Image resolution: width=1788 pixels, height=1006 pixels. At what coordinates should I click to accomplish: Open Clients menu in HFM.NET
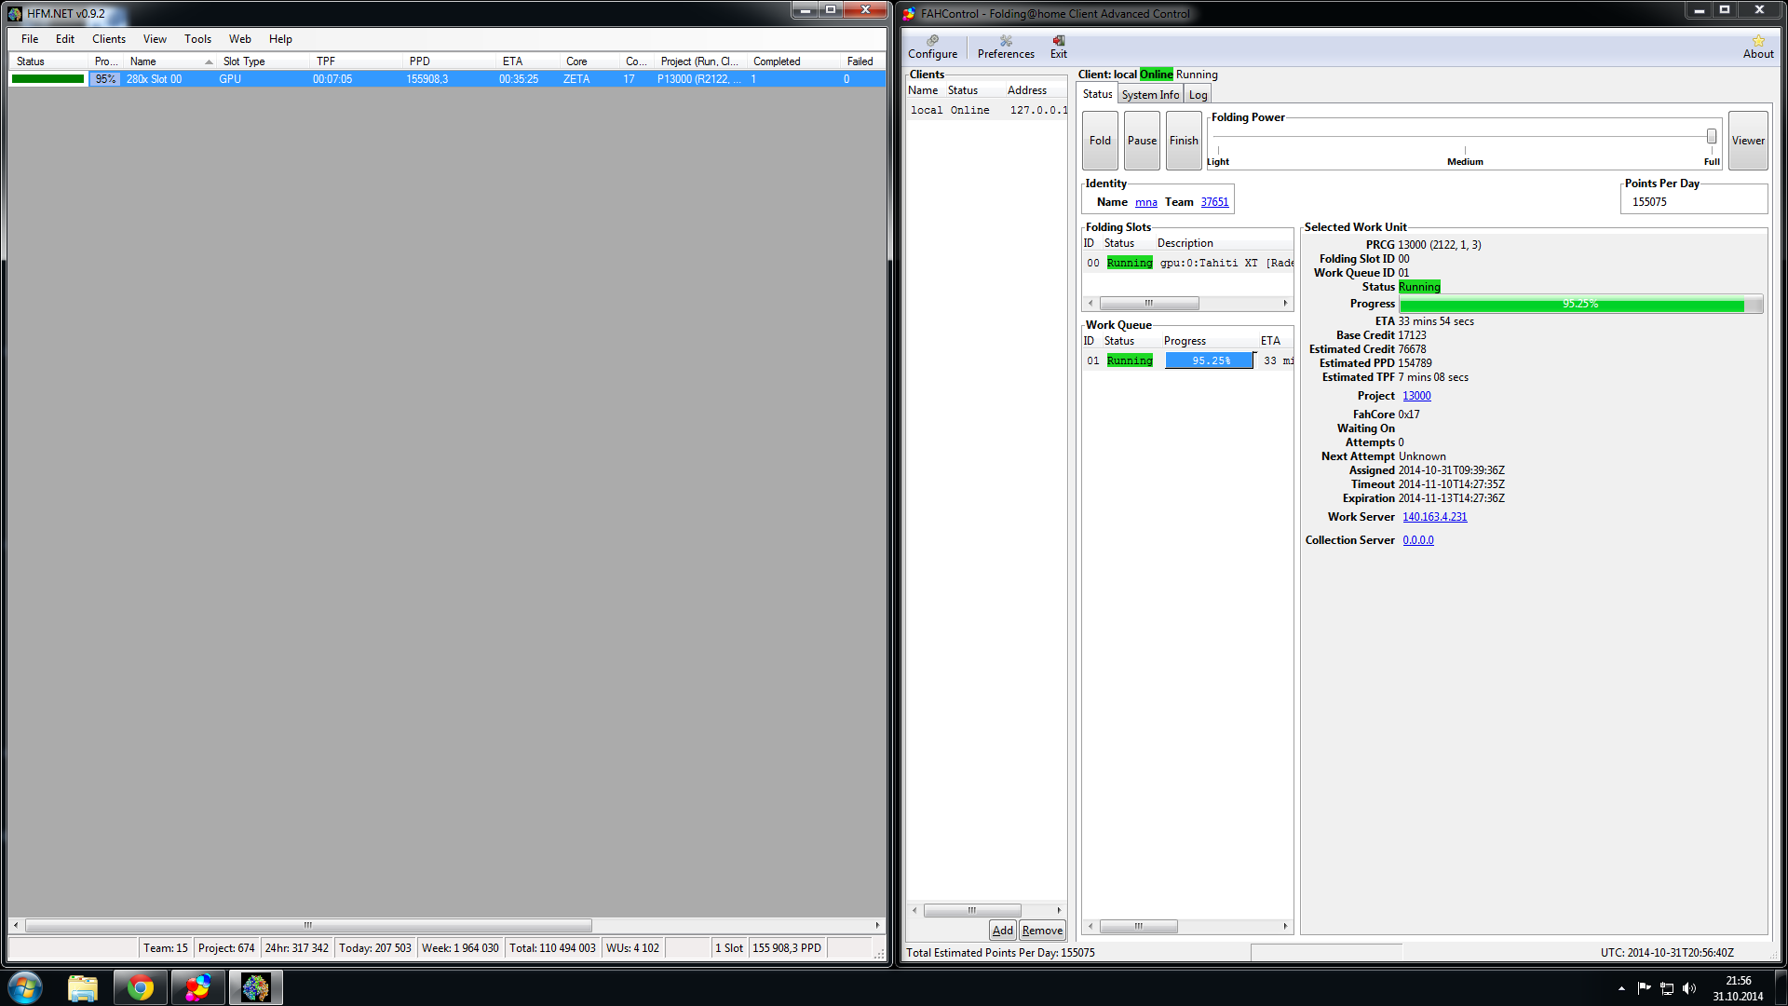tap(109, 39)
